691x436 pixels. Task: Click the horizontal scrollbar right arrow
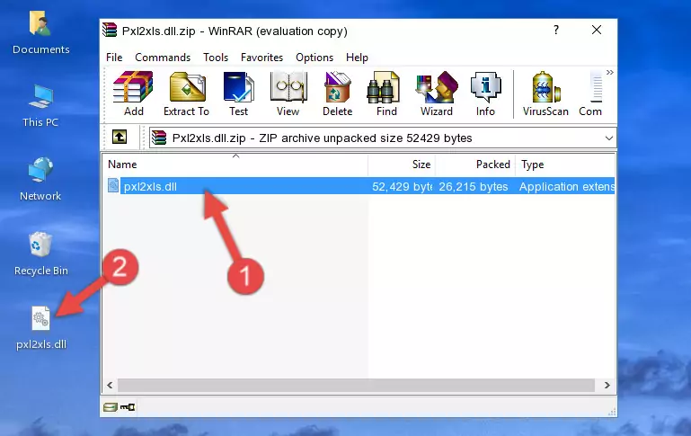pos(607,385)
